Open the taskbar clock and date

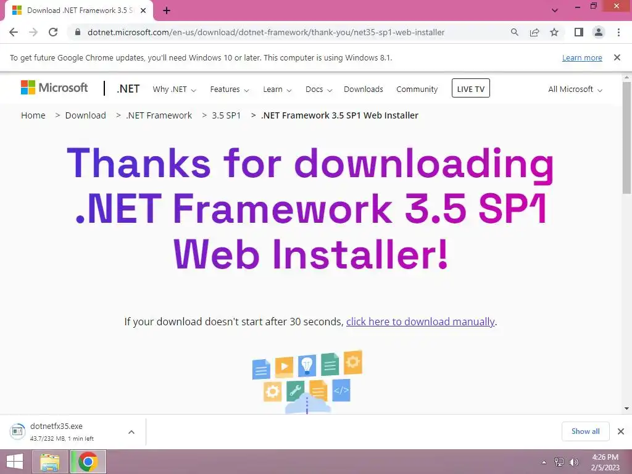pyautogui.click(x=605, y=462)
